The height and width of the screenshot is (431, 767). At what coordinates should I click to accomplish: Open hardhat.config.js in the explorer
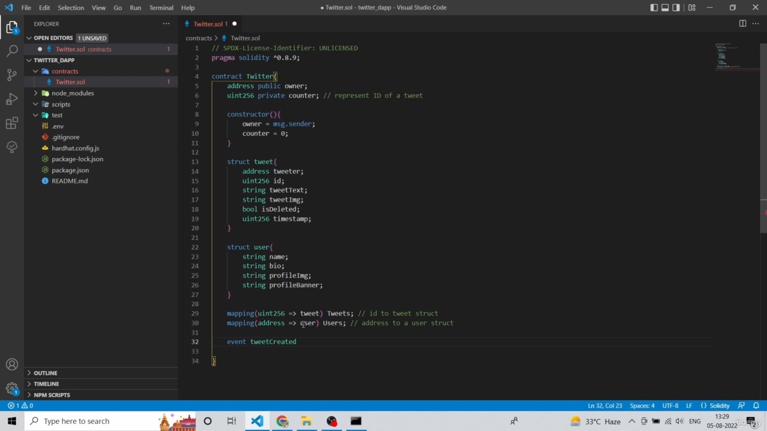coord(76,148)
